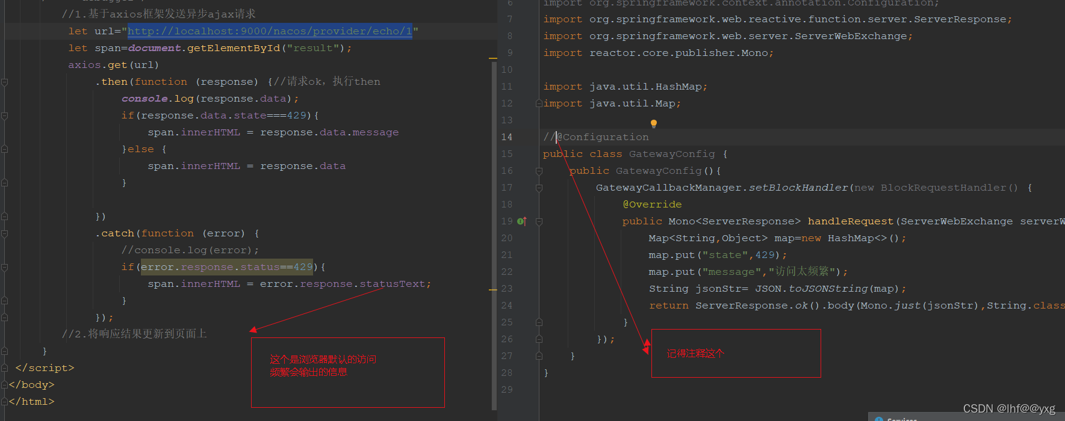This screenshot has width=1065, height=421.
Task: Click GatewayConfig class name on line 15
Action: pos(672,154)
